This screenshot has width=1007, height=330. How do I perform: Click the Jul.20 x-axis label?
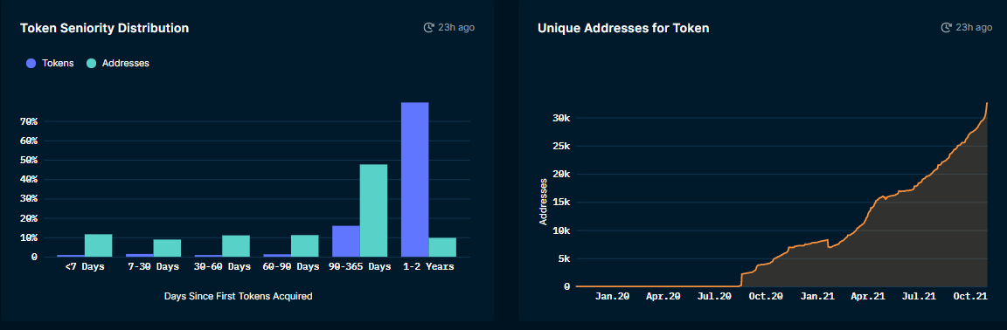714,296
